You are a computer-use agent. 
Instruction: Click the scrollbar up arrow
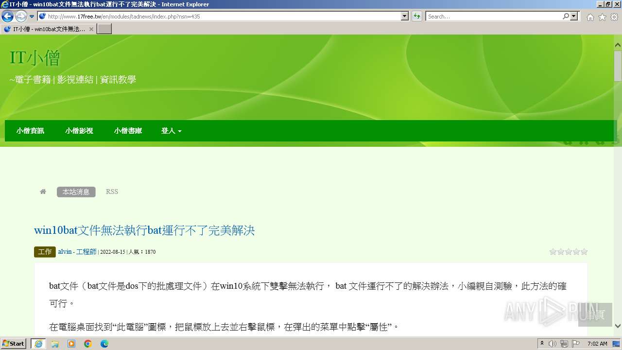pos(618,45)
